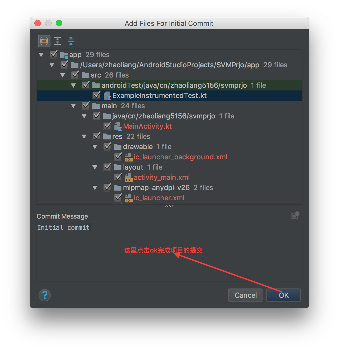
Task: Uncheck the MainActivity.kt checkbox
Action: pyautogui.click(x=107, y=126)
